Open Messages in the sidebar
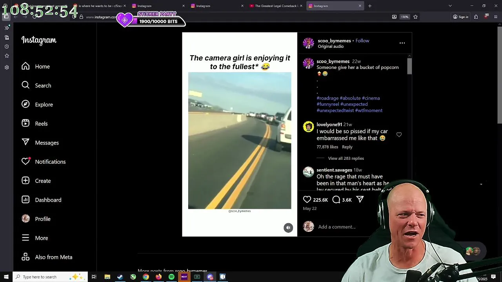Image resolution: width=502 pixels, height=282 pixels. (x=40, y=143)
